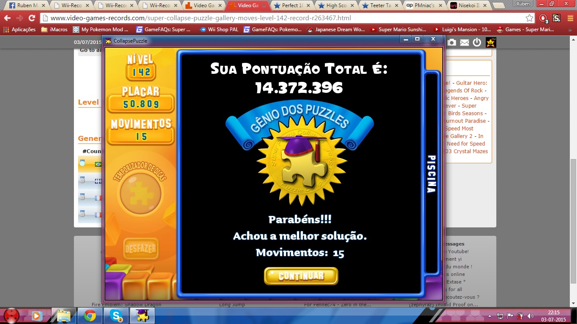Open the Aplicações apps shortcut
This screenshot has width=577, height=324.
point(19,30)
